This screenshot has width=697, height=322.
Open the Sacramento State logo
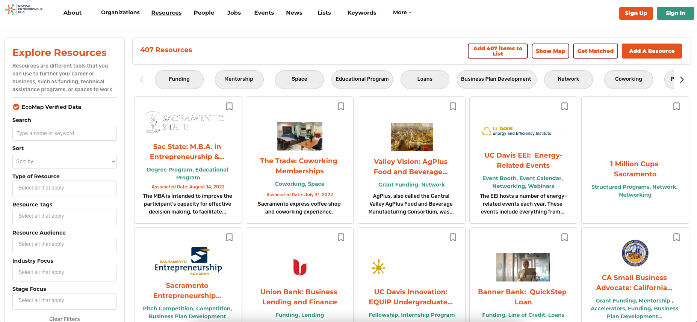pos(185,122)
